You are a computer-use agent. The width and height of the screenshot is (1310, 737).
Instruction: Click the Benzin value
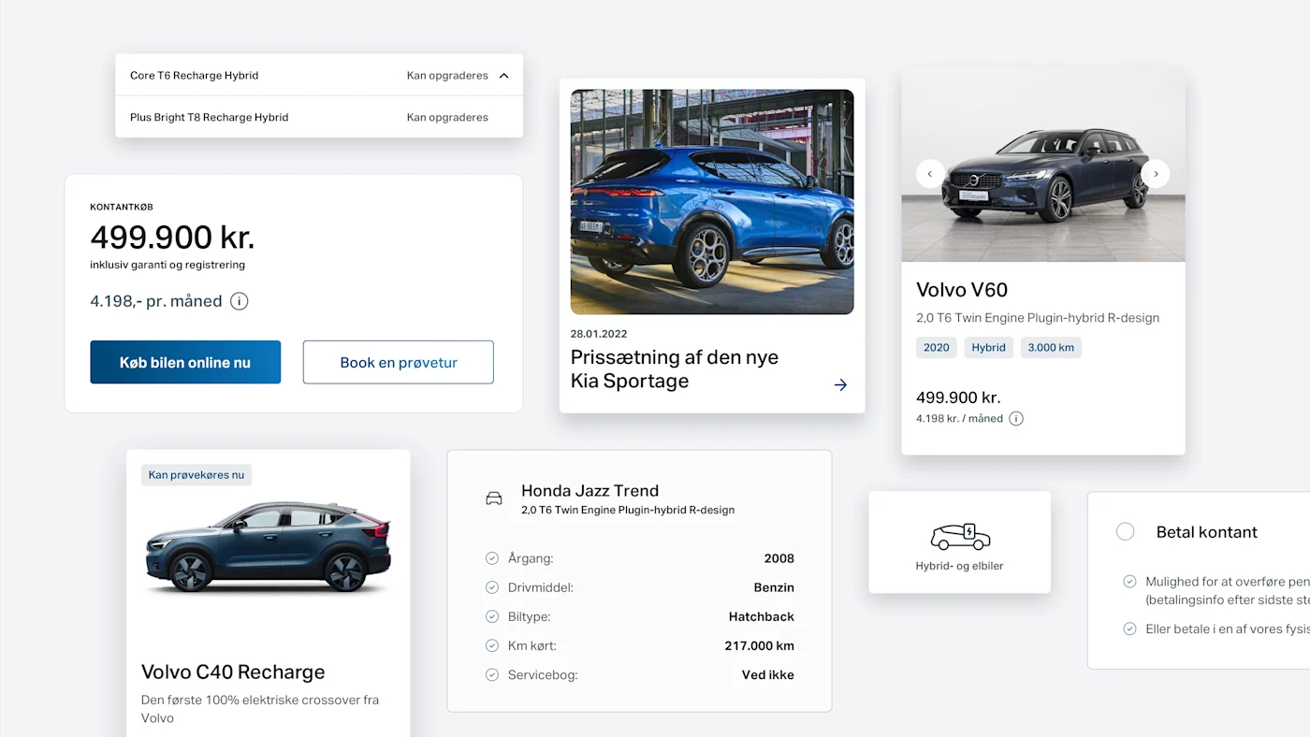click(774, 587)
